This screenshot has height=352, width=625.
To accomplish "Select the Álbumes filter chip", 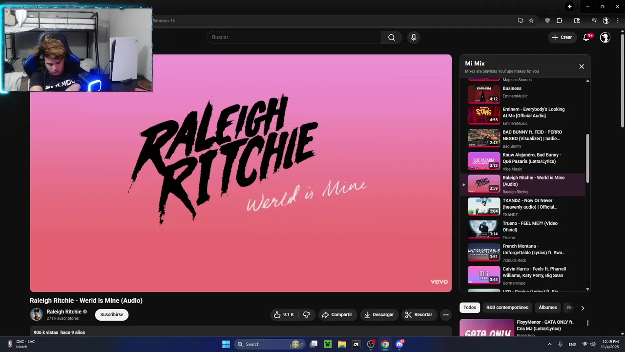I will (x=548, y=308).
